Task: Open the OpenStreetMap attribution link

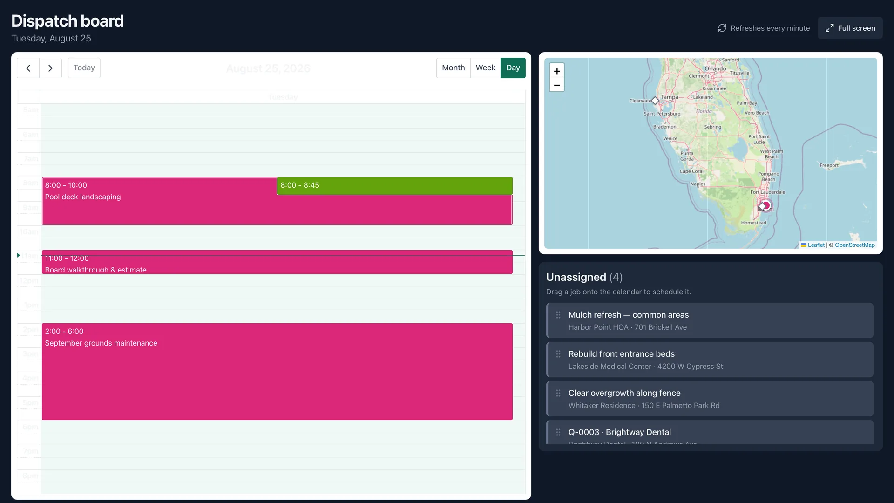Action: pos(855,245)
